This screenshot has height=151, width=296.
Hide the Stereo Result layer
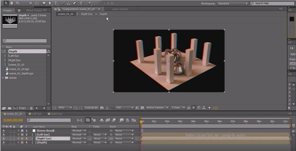pos(4,131)
